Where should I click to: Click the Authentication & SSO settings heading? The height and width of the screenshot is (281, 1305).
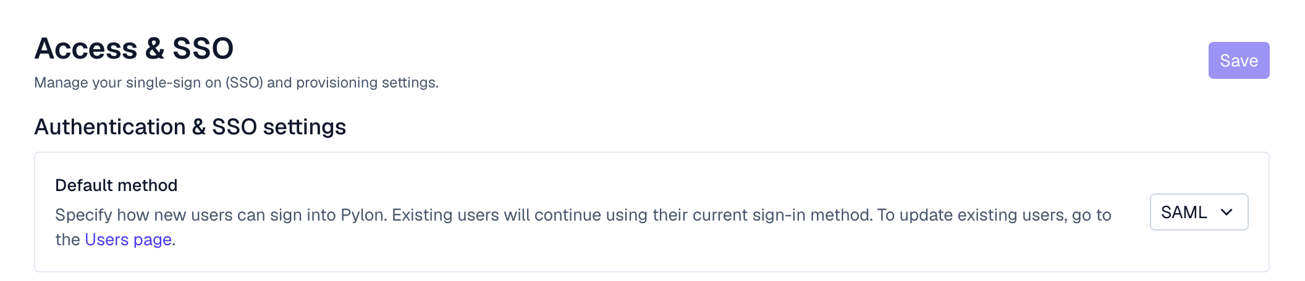[x=190, y=127]
